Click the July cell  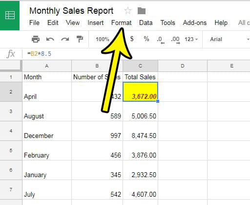(47, 189)
